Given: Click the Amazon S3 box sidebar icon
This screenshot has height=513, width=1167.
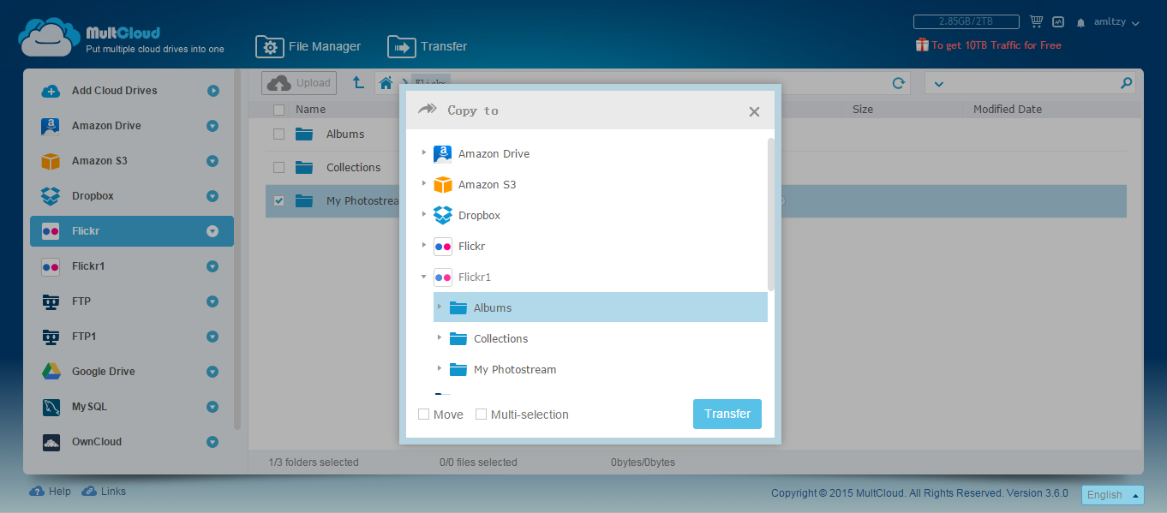Looking at the screenshot, I should point(51,161).
